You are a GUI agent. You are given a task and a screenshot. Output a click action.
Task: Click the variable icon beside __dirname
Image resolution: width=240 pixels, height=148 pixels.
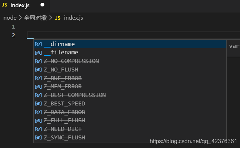coord(38,44)
